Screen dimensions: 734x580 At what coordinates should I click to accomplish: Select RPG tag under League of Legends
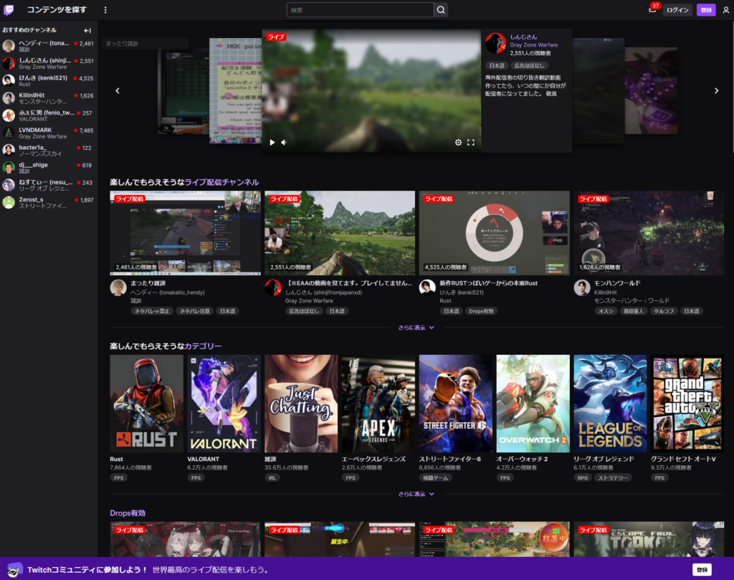click(582, 478)
